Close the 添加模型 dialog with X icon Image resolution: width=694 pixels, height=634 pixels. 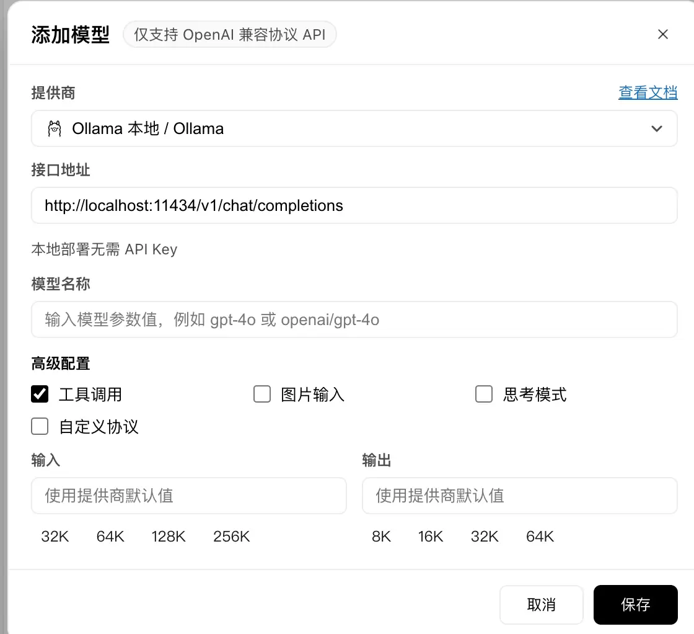point(662,34)
